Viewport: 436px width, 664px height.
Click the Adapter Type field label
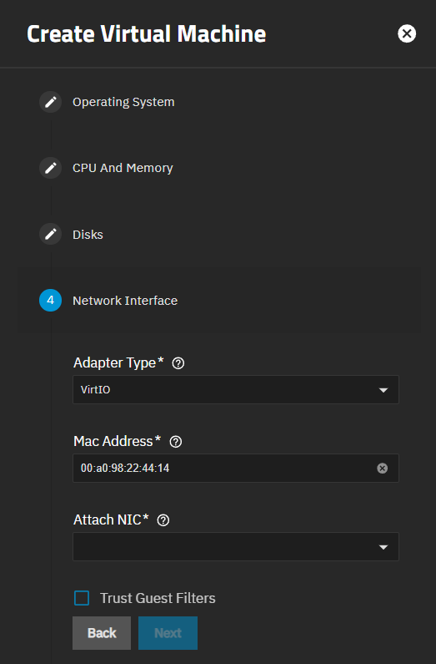coord(118,363)
